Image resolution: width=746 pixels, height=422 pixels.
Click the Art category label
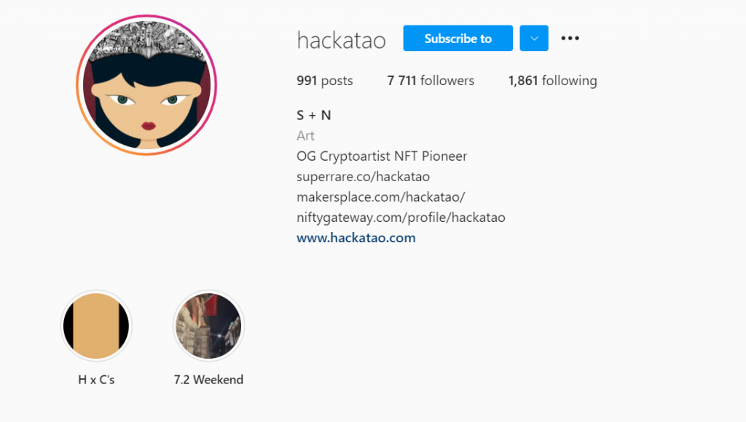pyautogui.click(x=305, y=136)
